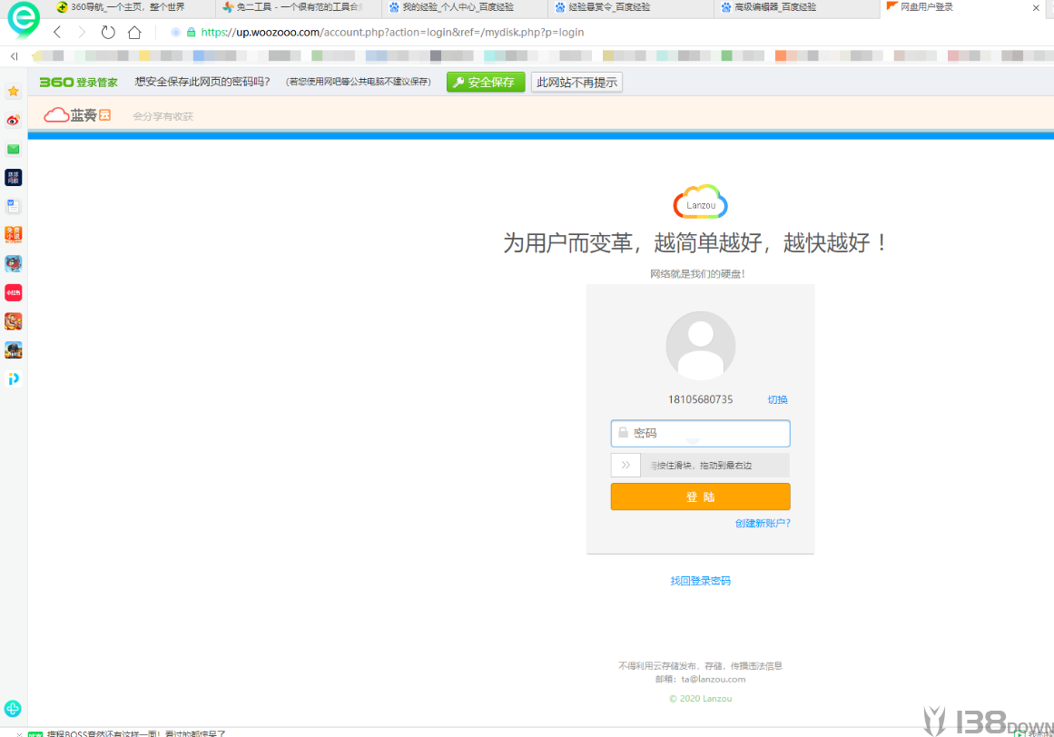Click the orange 登陆 button

701,496
